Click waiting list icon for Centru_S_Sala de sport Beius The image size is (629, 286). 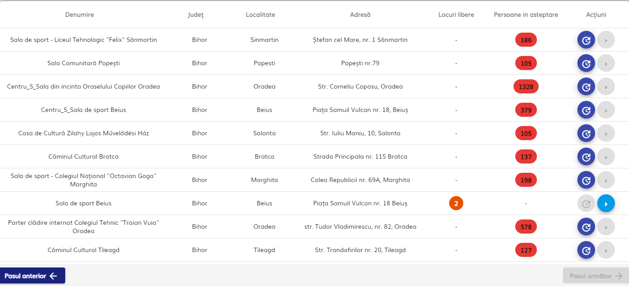[x=586, y=110]
